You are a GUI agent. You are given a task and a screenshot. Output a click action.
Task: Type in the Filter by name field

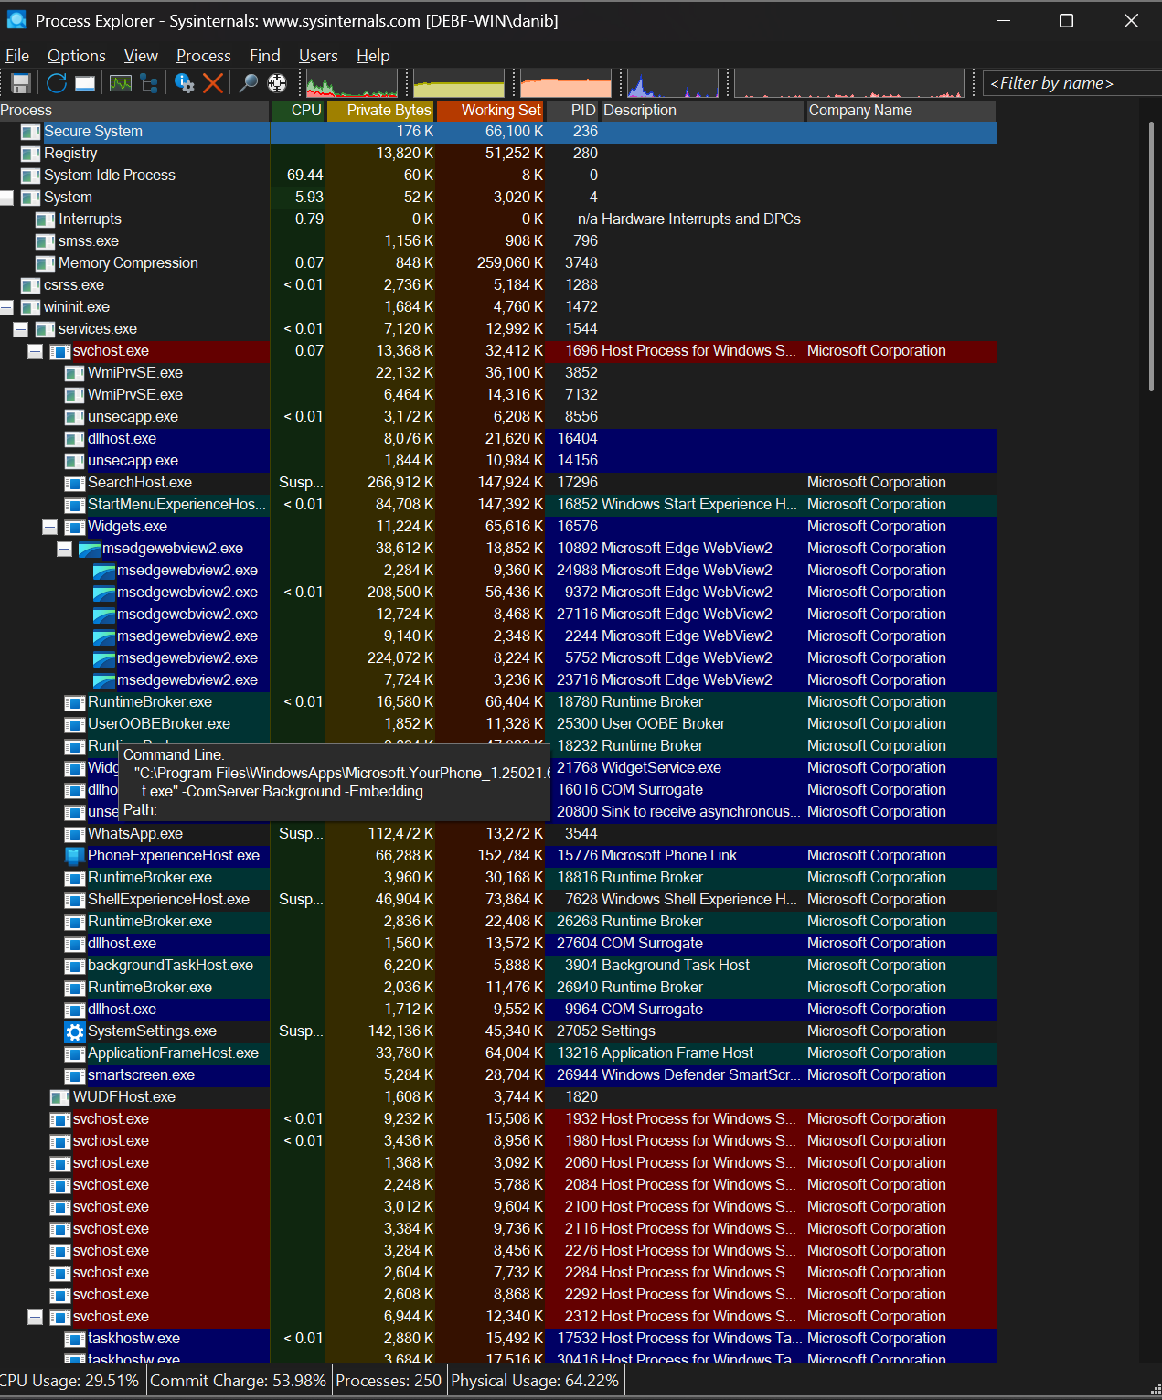pos(1070,83)
